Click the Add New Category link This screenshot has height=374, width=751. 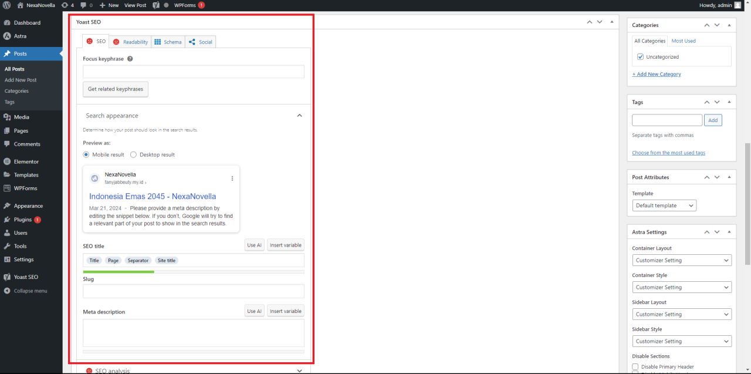(657, 75)
